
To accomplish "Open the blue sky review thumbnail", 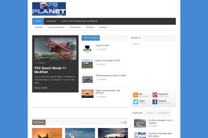I will [80, 133].
